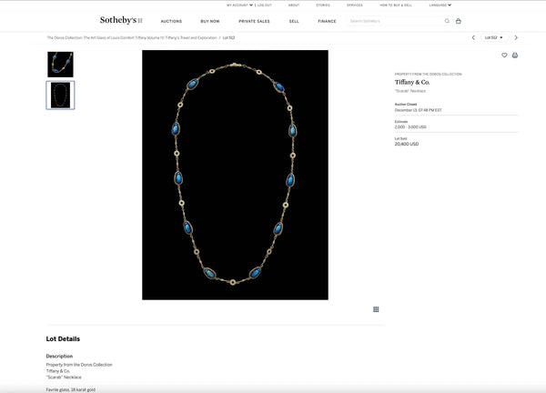Viewport: 546px width, 393px height.
Task: Click the 'Description' label text
Action: (59, 356)
